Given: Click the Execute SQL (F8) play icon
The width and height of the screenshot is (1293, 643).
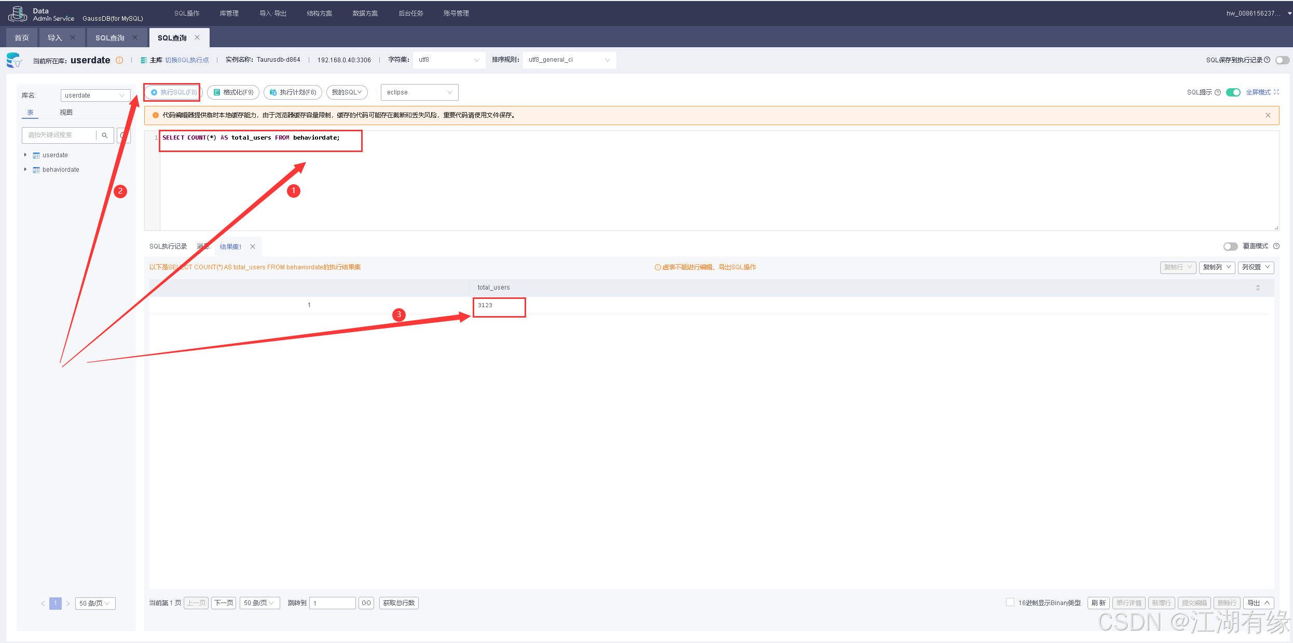Looking at the screenshot, I should [154, 92].
